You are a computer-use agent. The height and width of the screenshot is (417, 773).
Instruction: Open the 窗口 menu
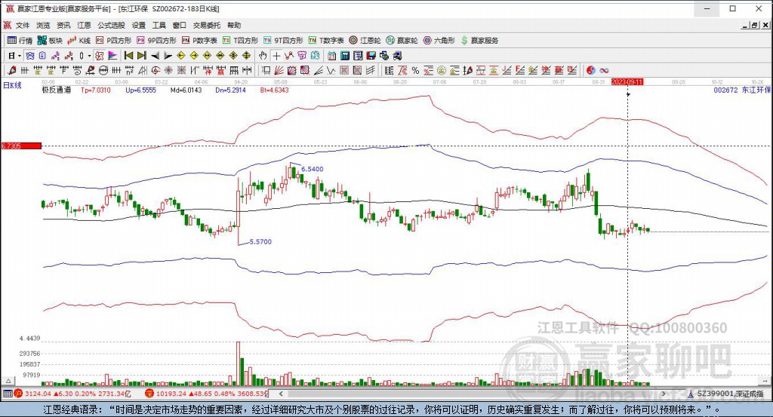pyautogui.click(x=179, y=25)
